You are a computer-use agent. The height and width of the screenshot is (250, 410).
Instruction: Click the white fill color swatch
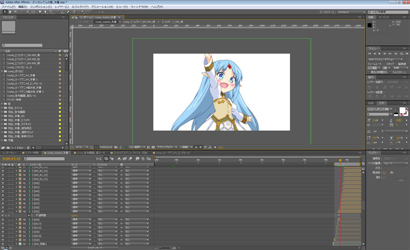click(403, 110)
